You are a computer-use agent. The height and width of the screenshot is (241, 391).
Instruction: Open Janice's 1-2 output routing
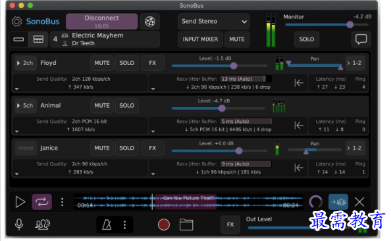pos(355,148)
